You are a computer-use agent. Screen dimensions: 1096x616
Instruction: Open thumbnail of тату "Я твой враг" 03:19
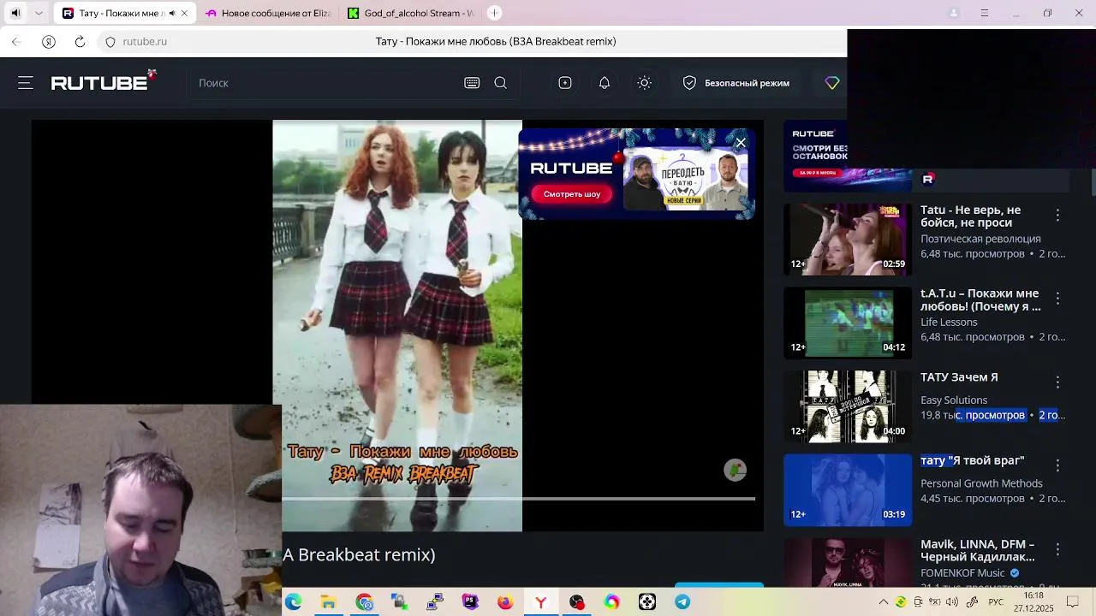(848, 489)
